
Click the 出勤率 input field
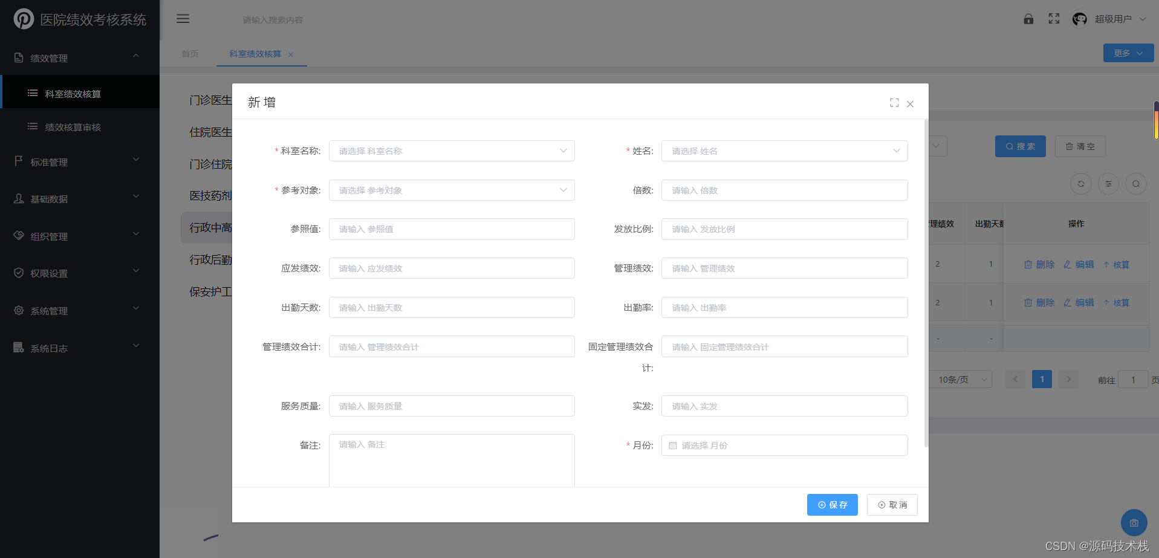point(784,307)
